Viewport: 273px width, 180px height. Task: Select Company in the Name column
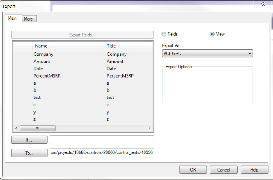(43, 54)
